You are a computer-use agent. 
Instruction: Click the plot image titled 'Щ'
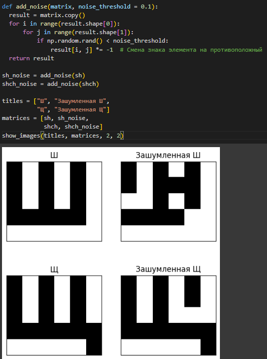tap(54, 315)
